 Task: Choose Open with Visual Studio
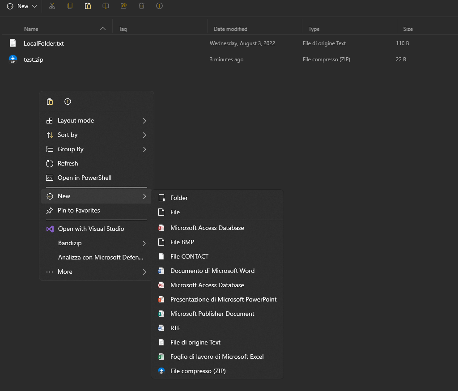tap(97, 229)
